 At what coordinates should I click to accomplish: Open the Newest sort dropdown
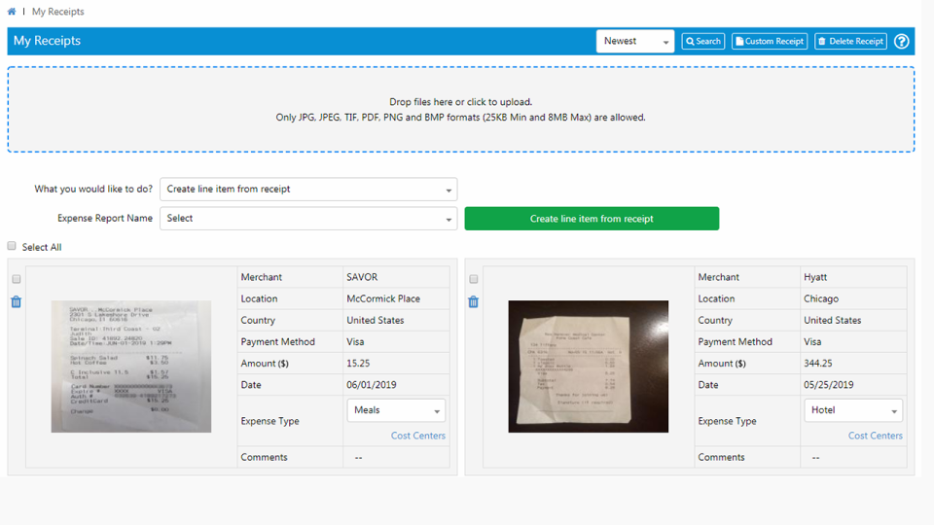635,41
